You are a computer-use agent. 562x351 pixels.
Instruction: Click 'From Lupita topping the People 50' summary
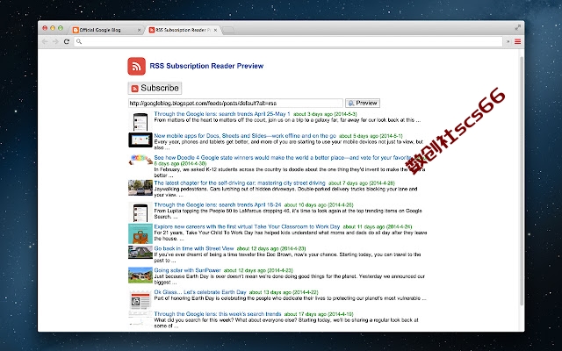[x=288, y=214]
